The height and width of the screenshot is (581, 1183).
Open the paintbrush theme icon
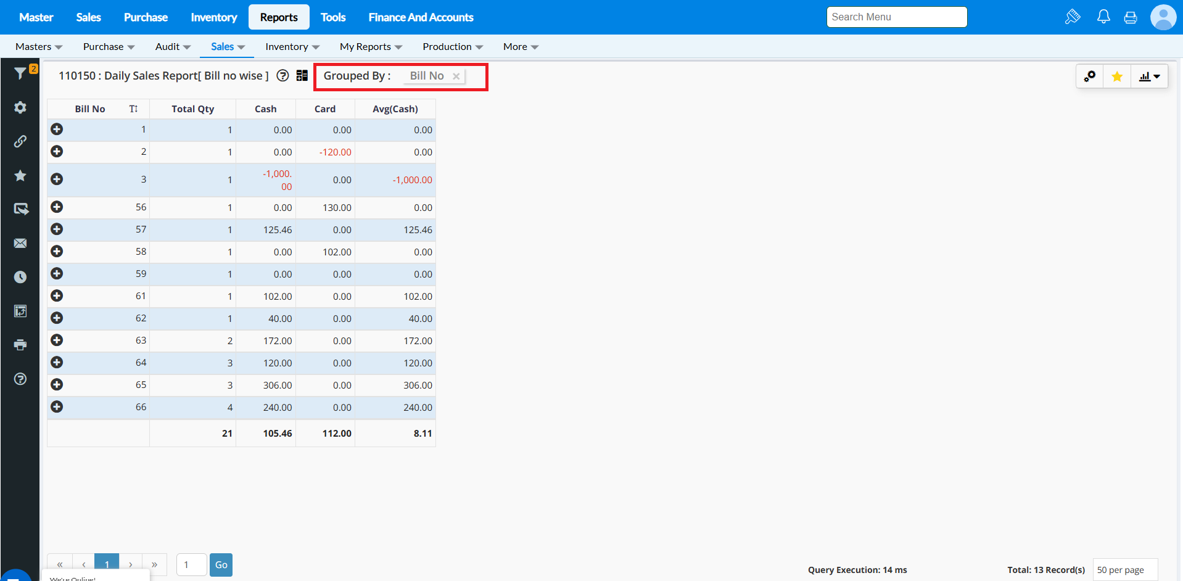tap(1073, 17)
